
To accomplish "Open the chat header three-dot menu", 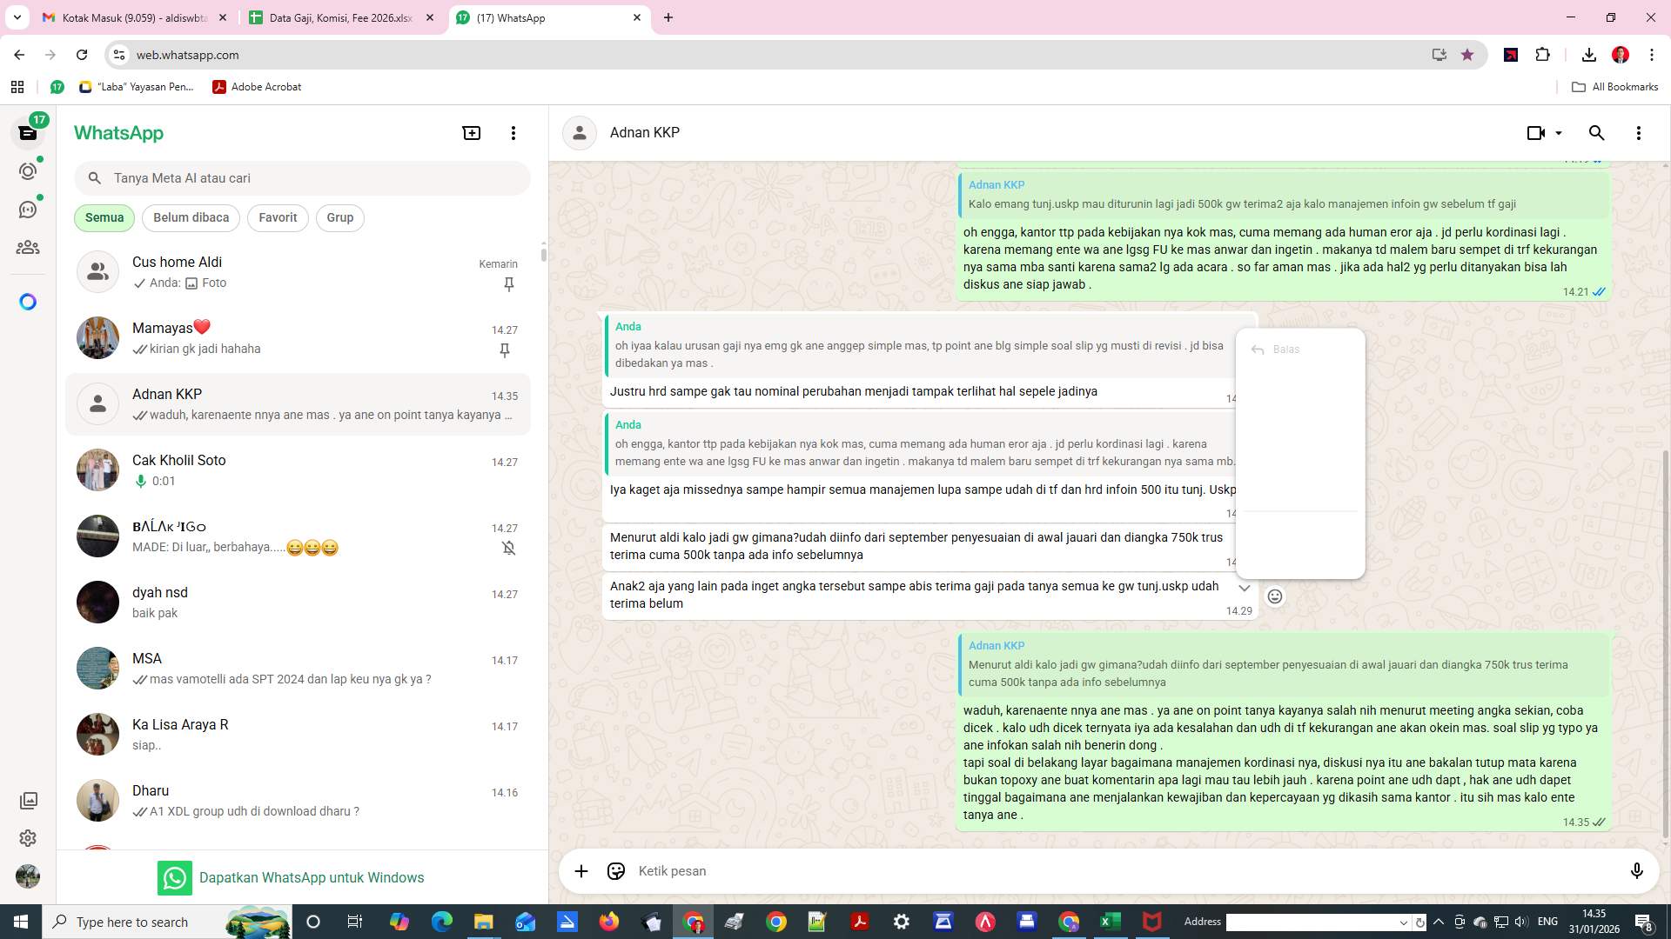I will [1639, 132].
